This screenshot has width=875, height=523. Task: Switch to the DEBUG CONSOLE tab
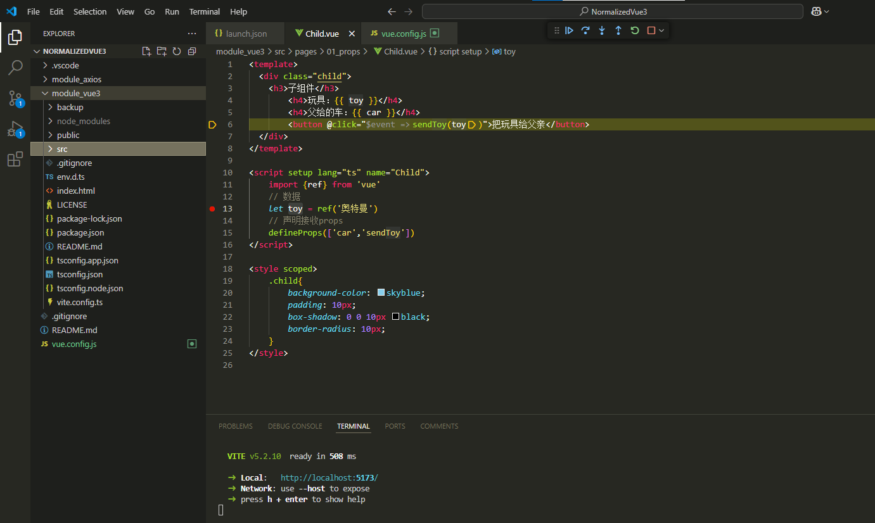(295, 426)
